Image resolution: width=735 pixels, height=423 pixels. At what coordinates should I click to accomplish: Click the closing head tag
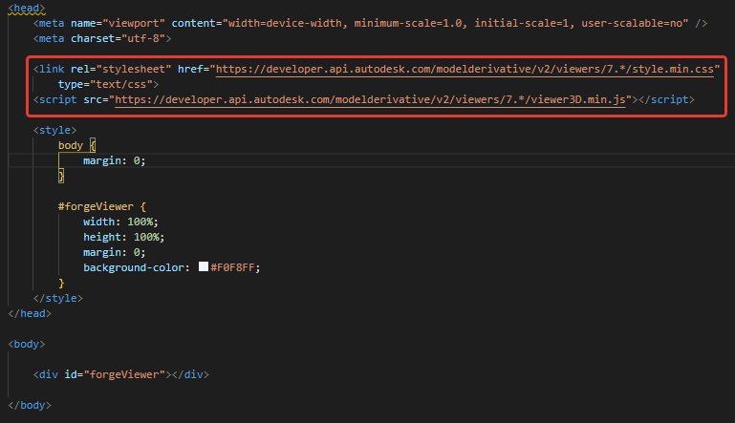pos(30,313)
